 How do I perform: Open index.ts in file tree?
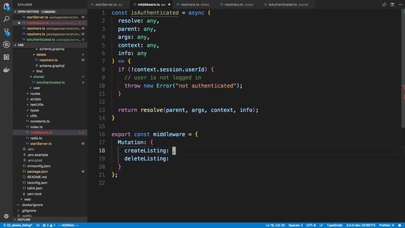tap(37, 127)
